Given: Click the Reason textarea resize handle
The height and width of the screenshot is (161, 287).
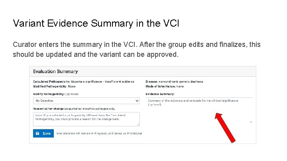Looking at the screenshot, I should click(138, 124).
